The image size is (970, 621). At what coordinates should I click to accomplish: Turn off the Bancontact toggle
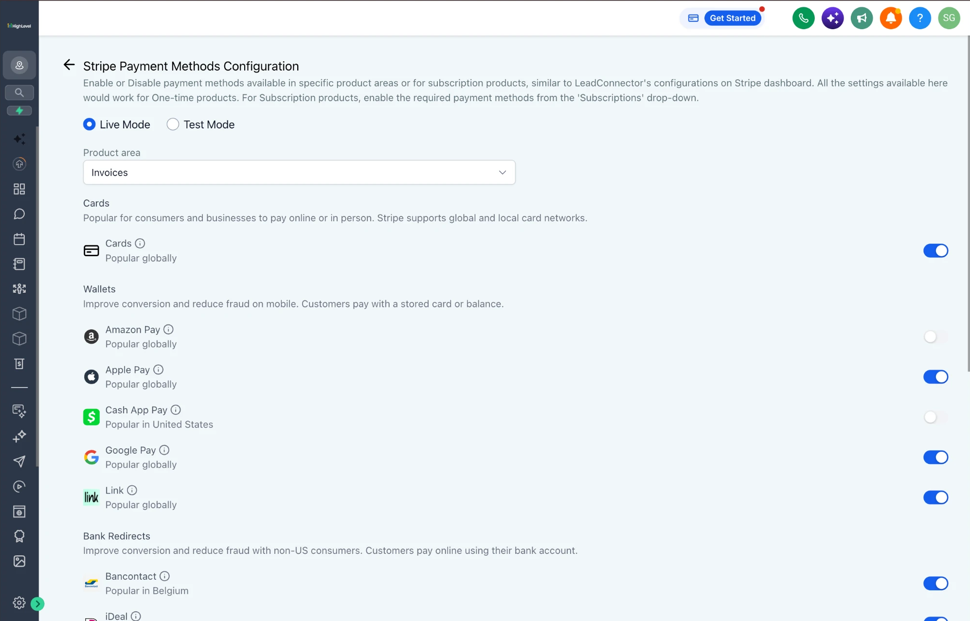click(936, 584)
